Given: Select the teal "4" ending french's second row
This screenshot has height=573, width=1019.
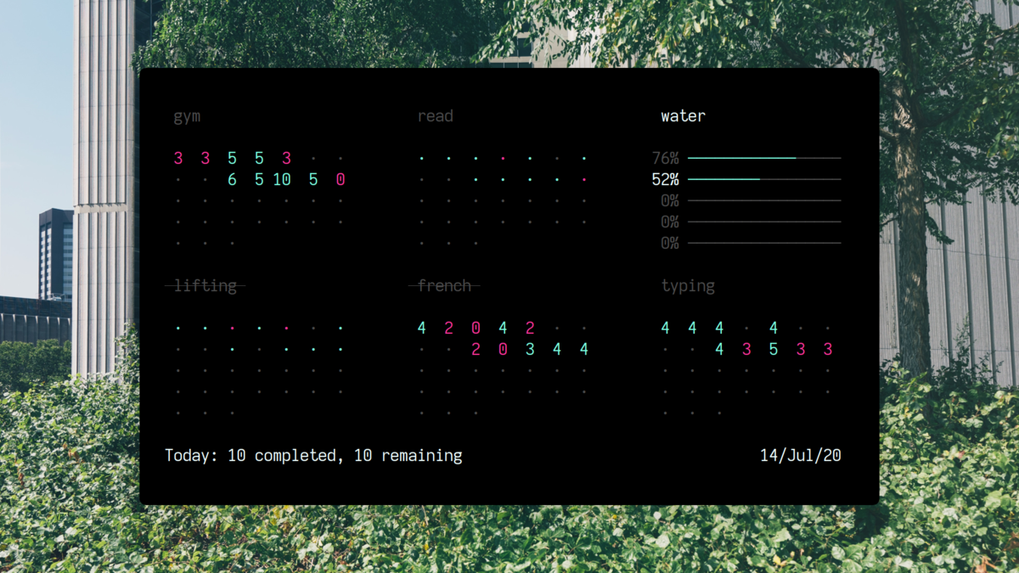Looking at the screenshot, I should click(x=584, y=348).
